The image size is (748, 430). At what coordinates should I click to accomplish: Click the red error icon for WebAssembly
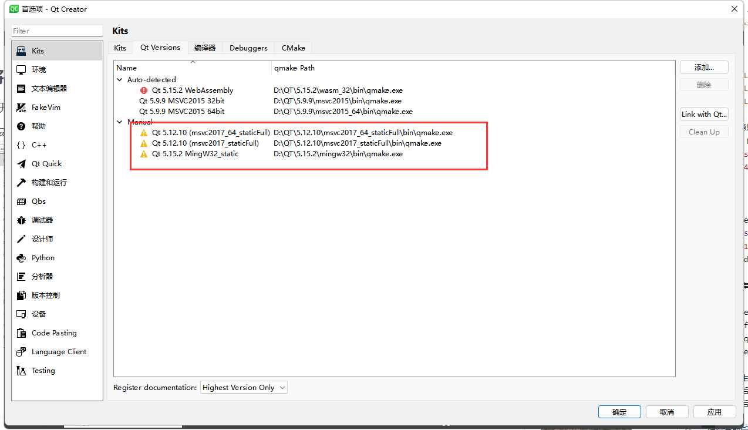(144, 90)
